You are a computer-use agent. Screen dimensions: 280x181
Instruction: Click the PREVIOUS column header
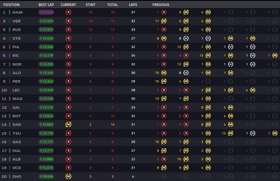[161, 5]
